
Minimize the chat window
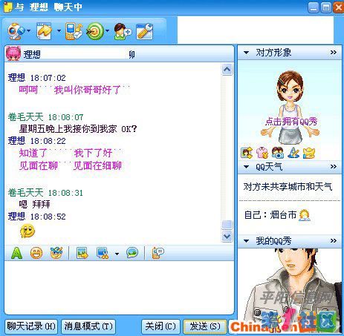pyautogui.click(x=314, y=7)
